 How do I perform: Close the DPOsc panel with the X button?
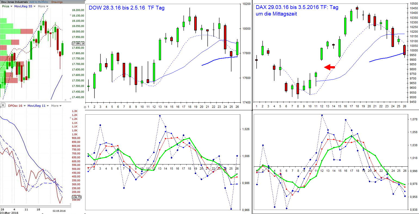(x=3, y=105)
